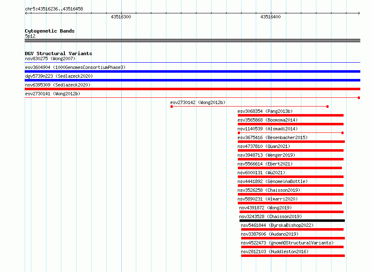Click the esv3565868 (Boomsma2014) label
This screenshot has width=372, height=272.
pos(268,120)
